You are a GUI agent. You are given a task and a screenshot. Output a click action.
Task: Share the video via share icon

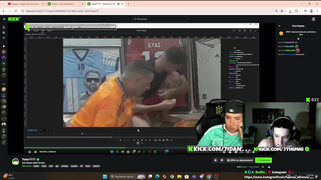(263, 167)
